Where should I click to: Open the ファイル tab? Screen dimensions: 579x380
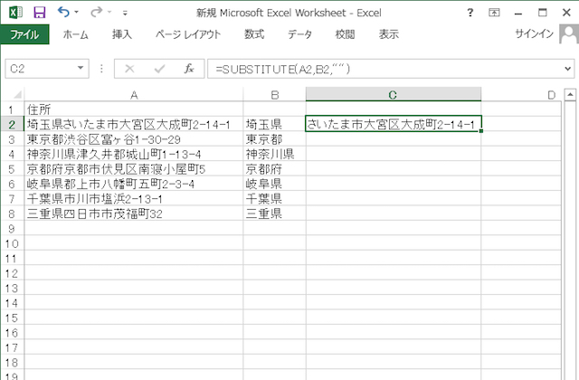coord(24,34)
